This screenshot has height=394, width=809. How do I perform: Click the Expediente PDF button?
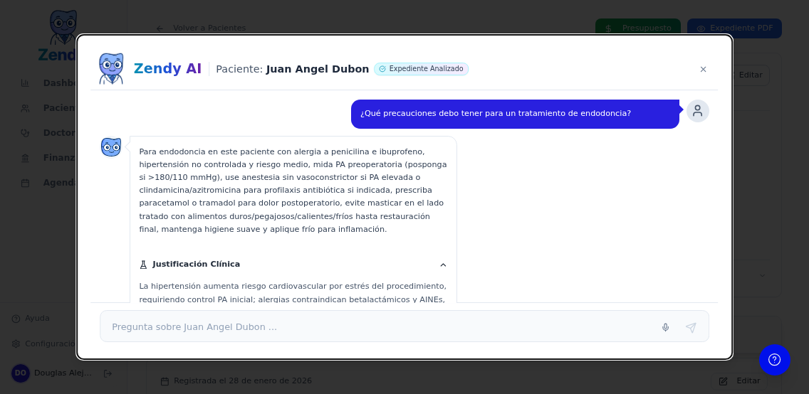734,28
